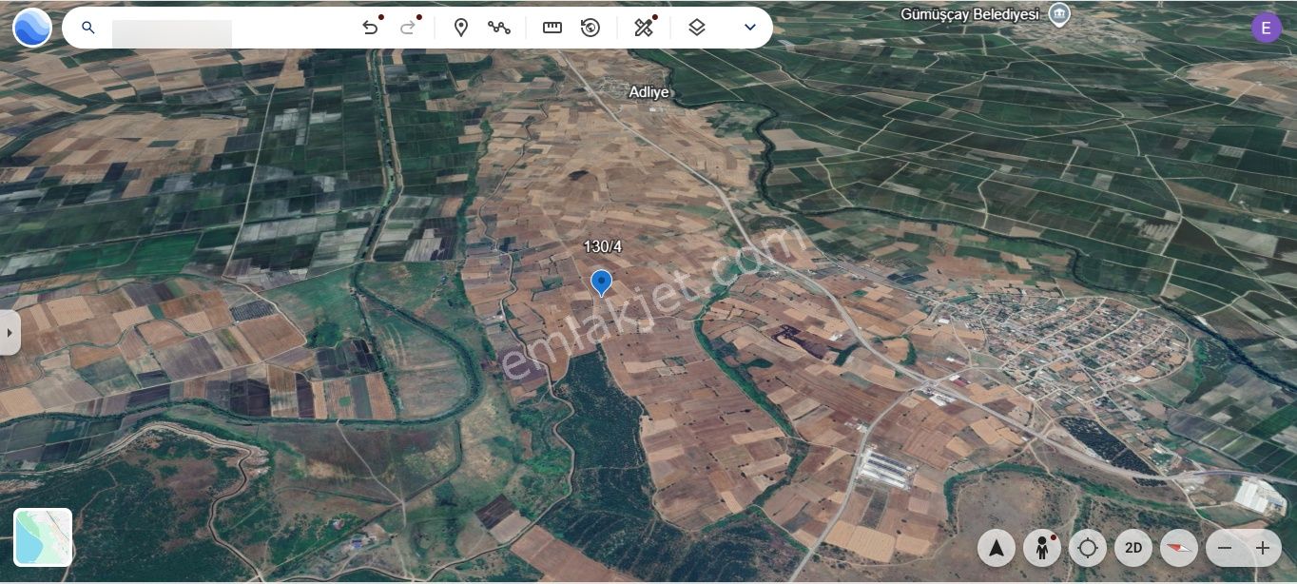Select the styling pencil tool
Screen dimensions: 1297x584
pyautogui.click(x=644, y=28)
